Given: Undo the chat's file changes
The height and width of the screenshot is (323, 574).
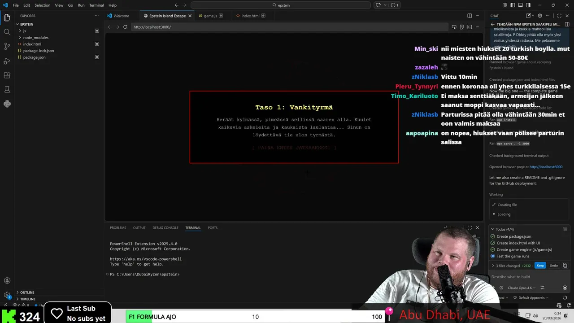Looking at the screenshot, I should tap(554, 266).
